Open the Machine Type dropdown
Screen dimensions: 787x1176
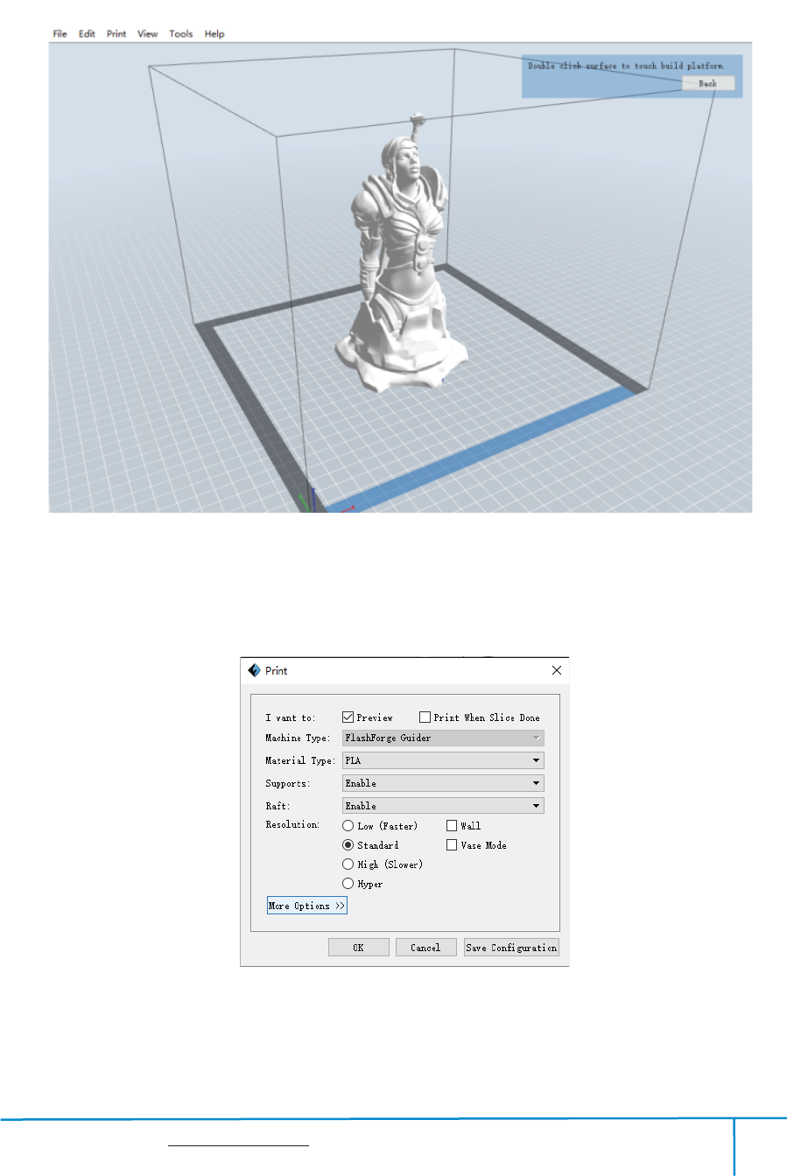(x=443, y=738)
